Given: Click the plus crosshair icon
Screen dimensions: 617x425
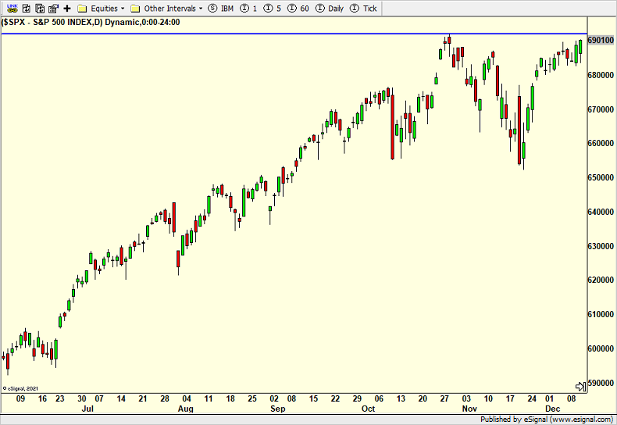Looking at the screenshot, I should tap(67, 9).
